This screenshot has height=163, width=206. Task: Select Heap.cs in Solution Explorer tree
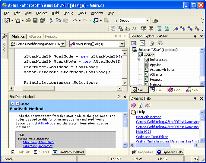156,80
